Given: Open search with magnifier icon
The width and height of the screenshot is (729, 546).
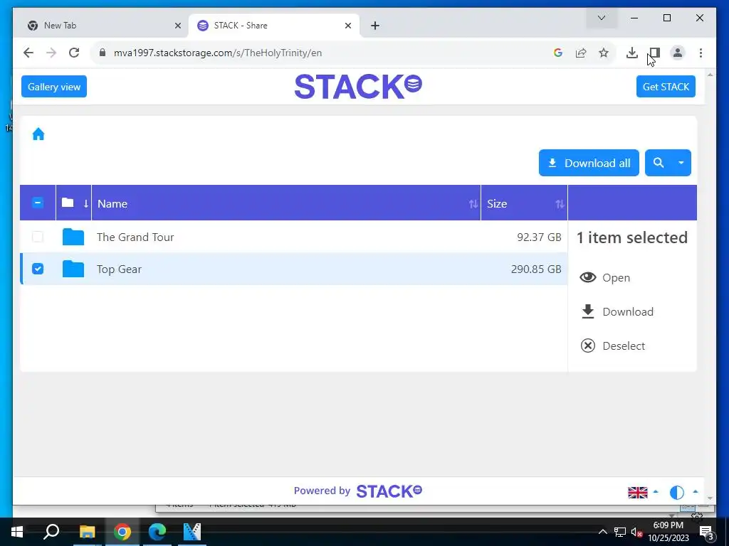Looking at the screenshot, I should pyautogui.click(x=659, y=163).
